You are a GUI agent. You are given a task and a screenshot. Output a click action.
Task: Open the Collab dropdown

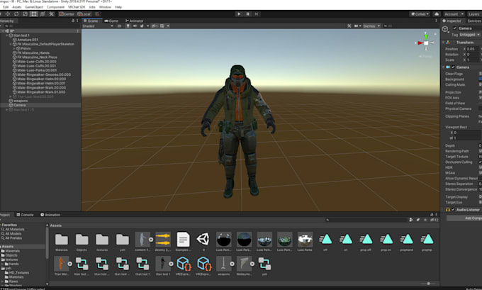(x=420, y=14)
